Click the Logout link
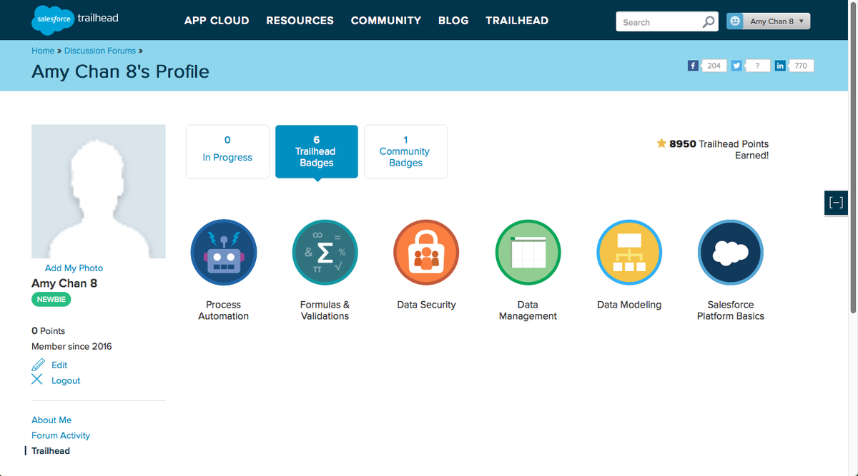Viewport: 858px width, 476px height. pyautogui.click(x=66, y=380)
